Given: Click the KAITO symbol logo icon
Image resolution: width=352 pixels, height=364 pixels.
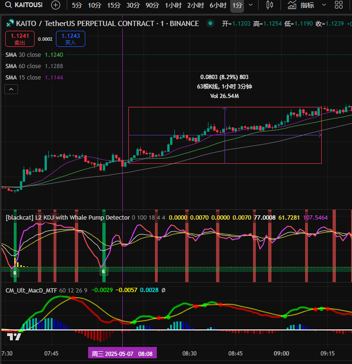Looking at the screenshot, I should click(x=10, y=23).
